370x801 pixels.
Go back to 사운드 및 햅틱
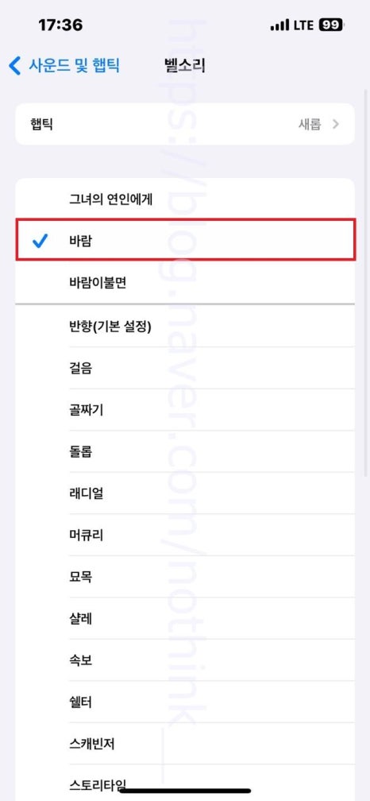tap(64, 66)
